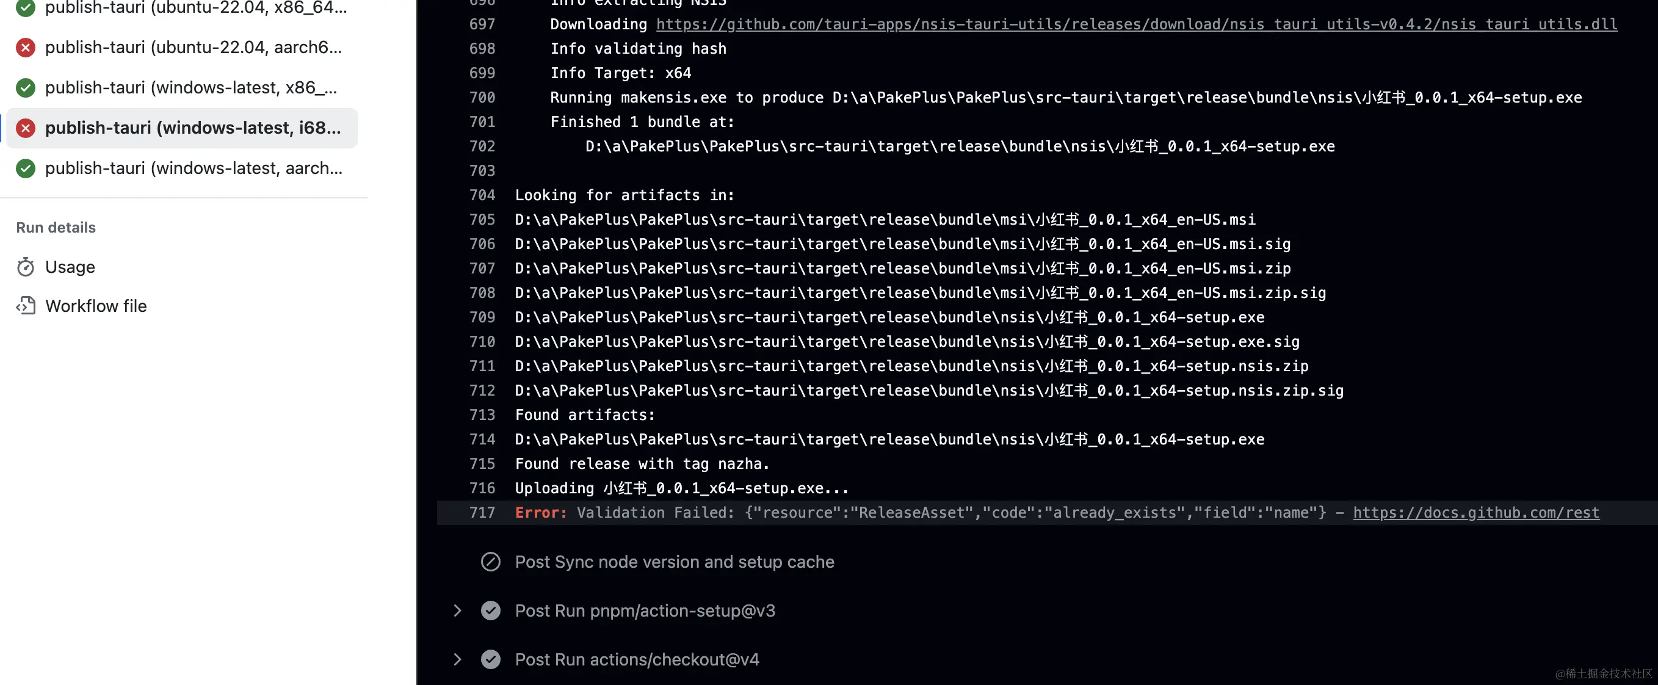Click checkmark icon for Post Run pnpm/action-setup@v3
Screen dimensions: 1658x685
point(490,611)
